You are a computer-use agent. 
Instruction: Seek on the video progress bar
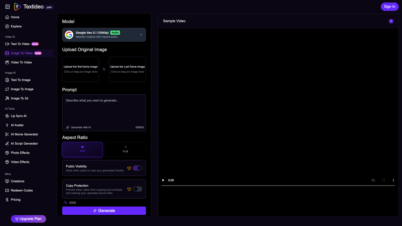click(x=278, y=186)
